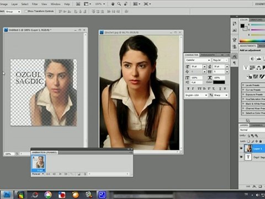265x199 pixels.
Task: Add a Brightness/Contrast adjustment icon
Action: click(x=252, y=59)
